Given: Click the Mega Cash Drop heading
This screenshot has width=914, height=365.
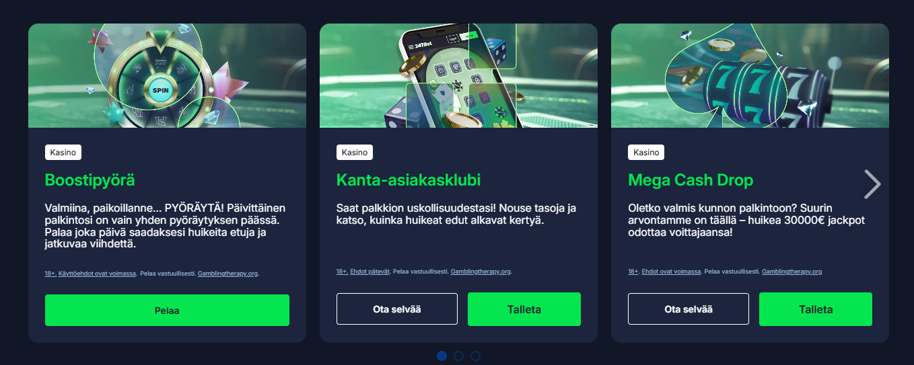Looking at the screenshot, I should click(691, 180).
